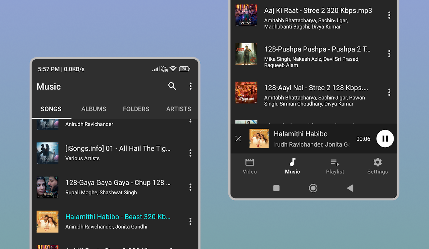Tap the Android home circle button
429x249 pixels.
click(x=313, y=188)
